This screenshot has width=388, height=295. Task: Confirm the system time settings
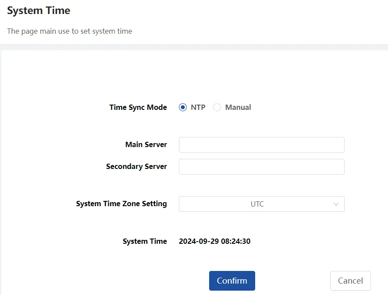click(x=232, y=281)
